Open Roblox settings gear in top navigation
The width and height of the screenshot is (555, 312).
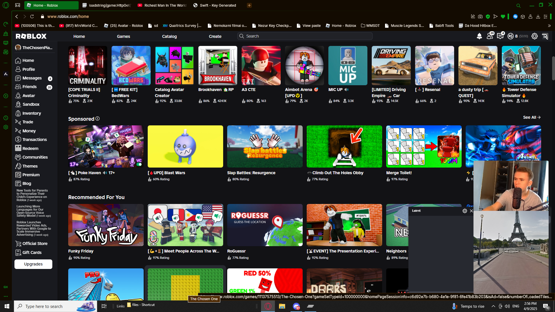(x=535, y=36)
